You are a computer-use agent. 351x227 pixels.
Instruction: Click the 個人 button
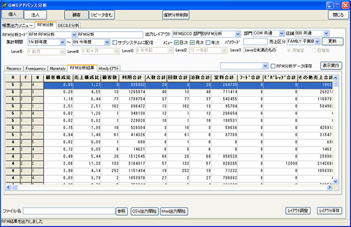coord(12,15)
